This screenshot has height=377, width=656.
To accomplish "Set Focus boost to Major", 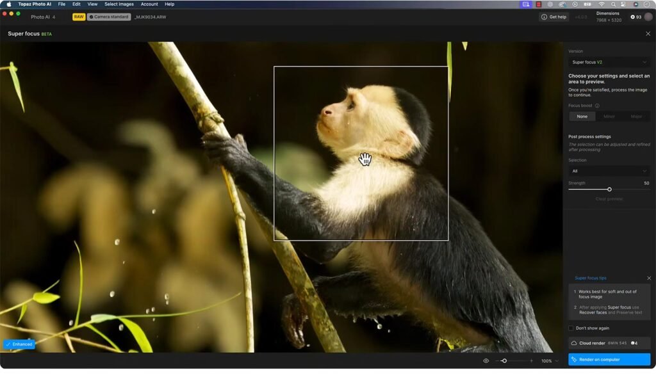I will [x=636, y=116].
